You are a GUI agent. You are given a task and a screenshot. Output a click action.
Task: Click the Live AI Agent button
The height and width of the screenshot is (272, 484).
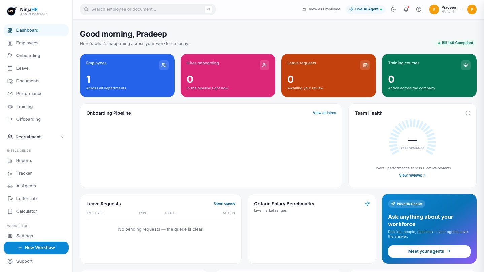(x=366, y=9)
